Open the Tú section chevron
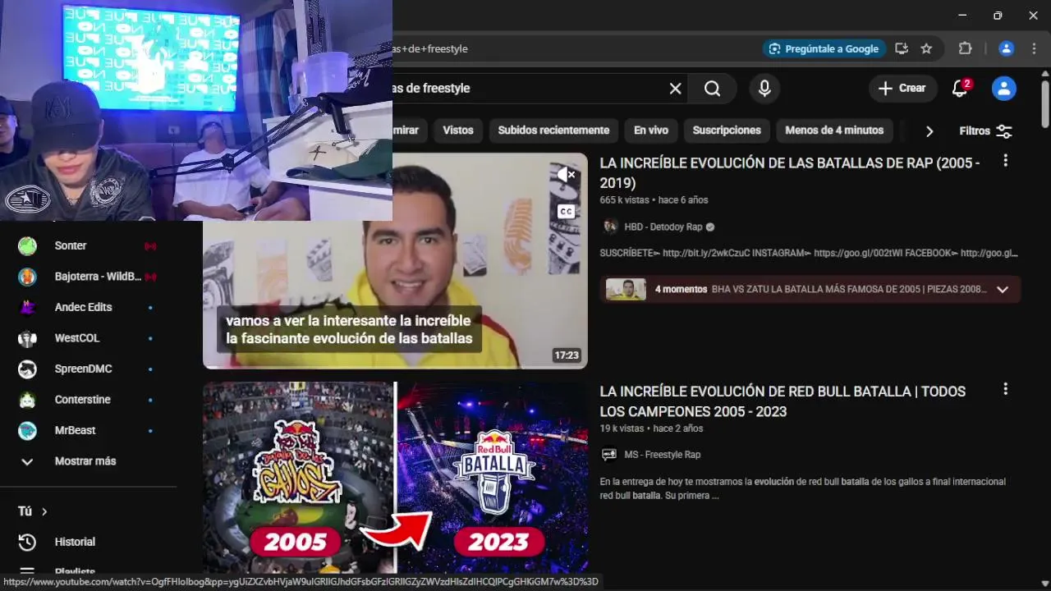Viewport: 1051px width, 591px height. 44,511
